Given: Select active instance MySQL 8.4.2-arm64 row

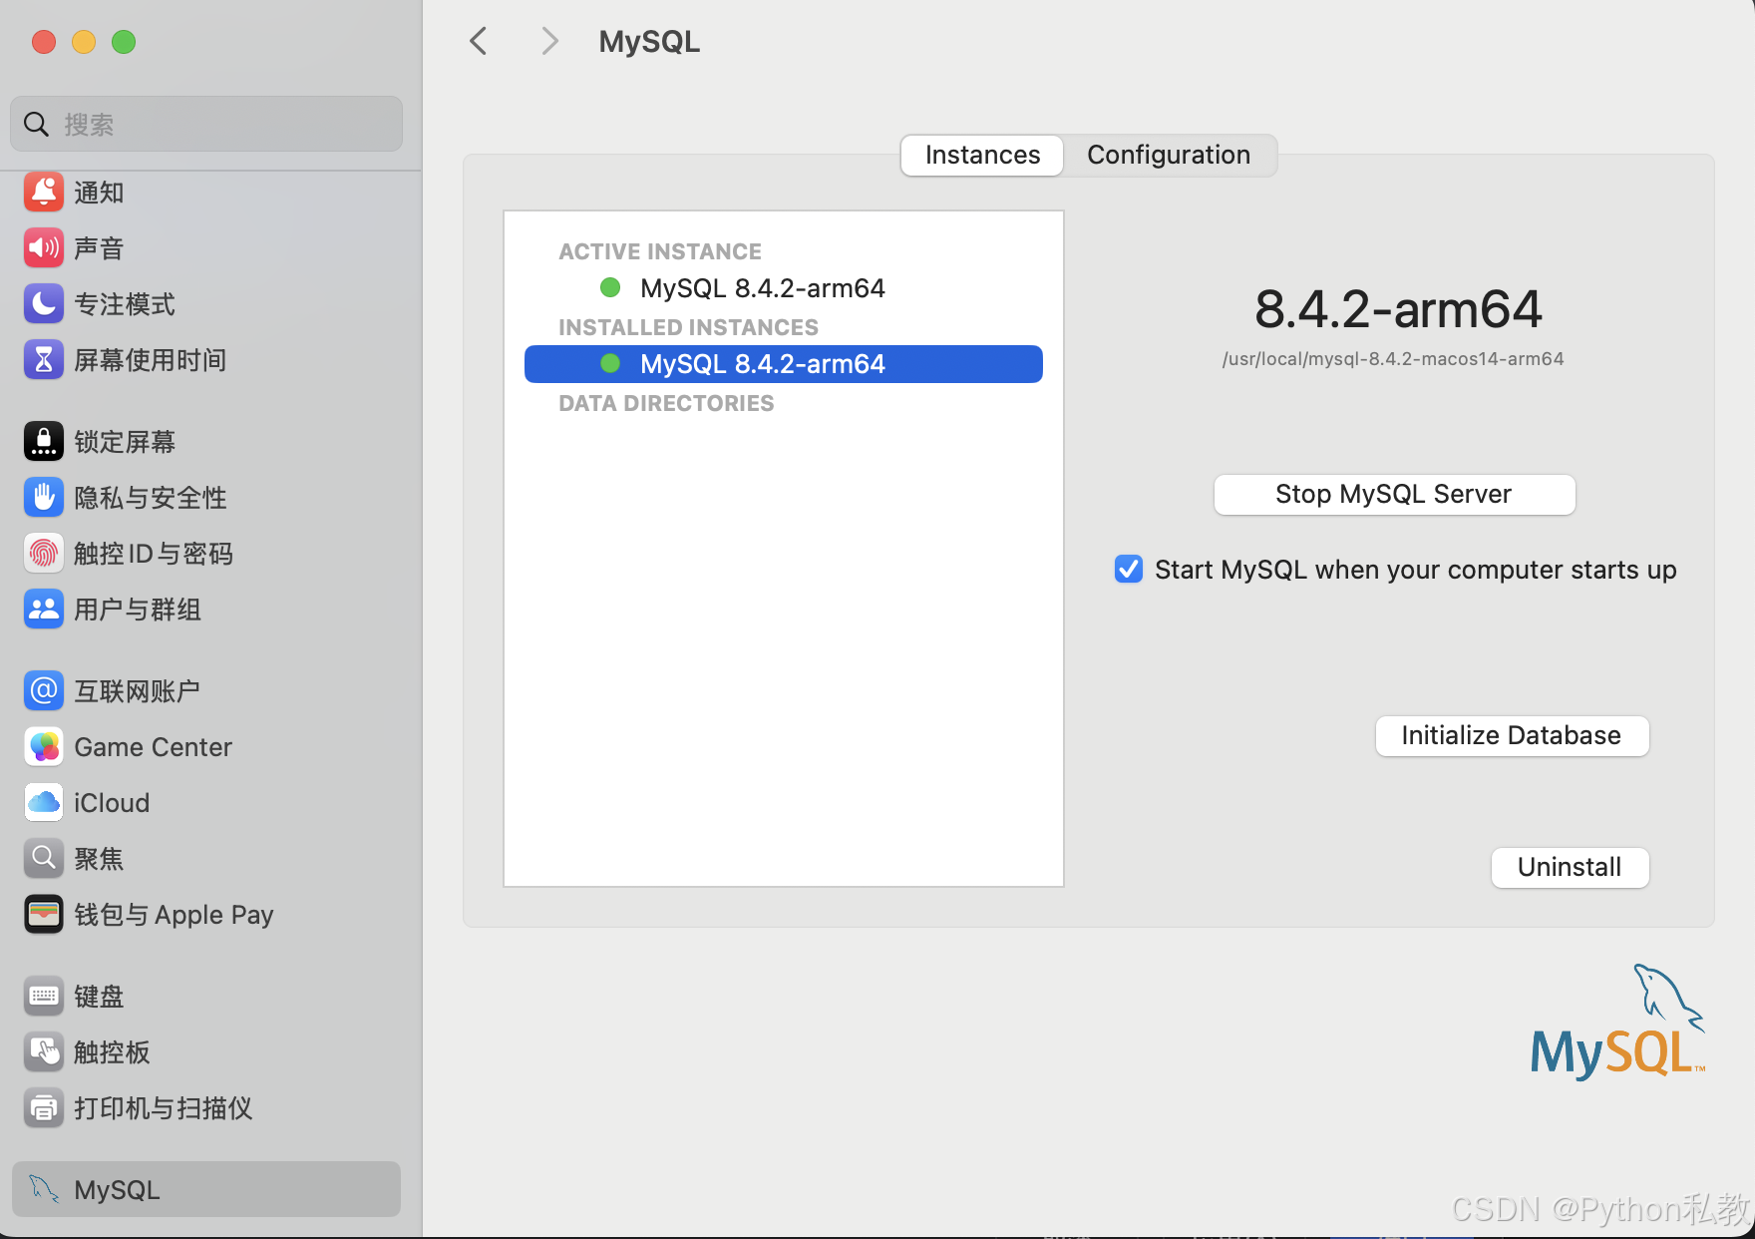Looking at the screenshot, I should (784, 288).
